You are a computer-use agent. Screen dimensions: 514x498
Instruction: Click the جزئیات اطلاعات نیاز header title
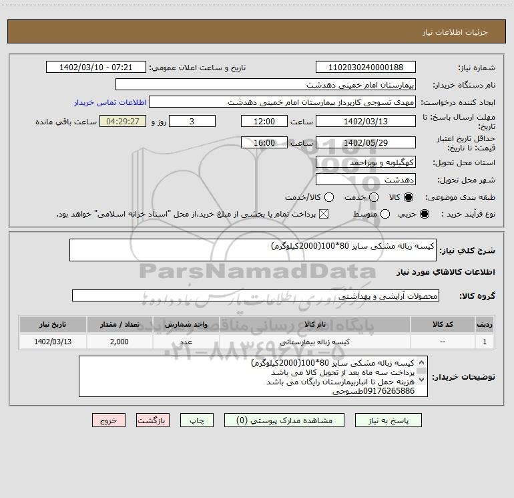455,32
